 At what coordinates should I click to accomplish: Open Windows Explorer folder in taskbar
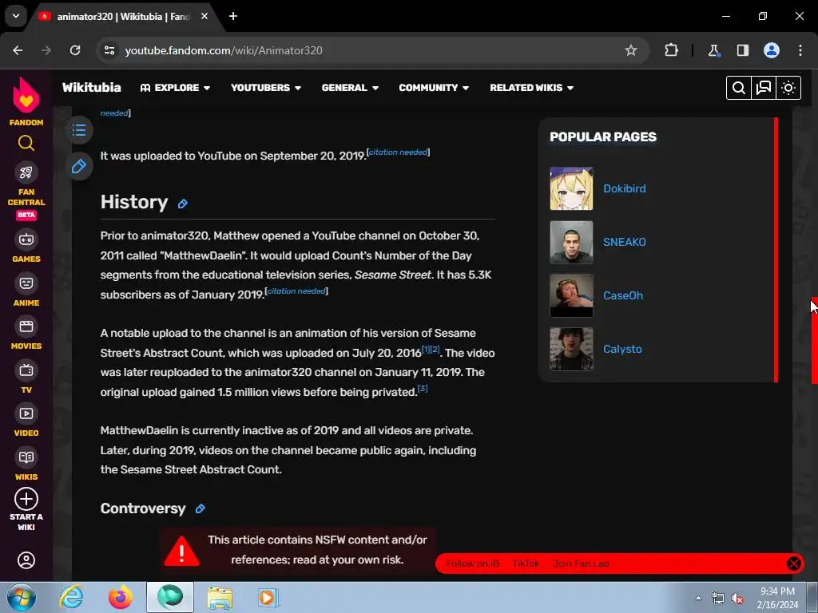click(220, 597)
